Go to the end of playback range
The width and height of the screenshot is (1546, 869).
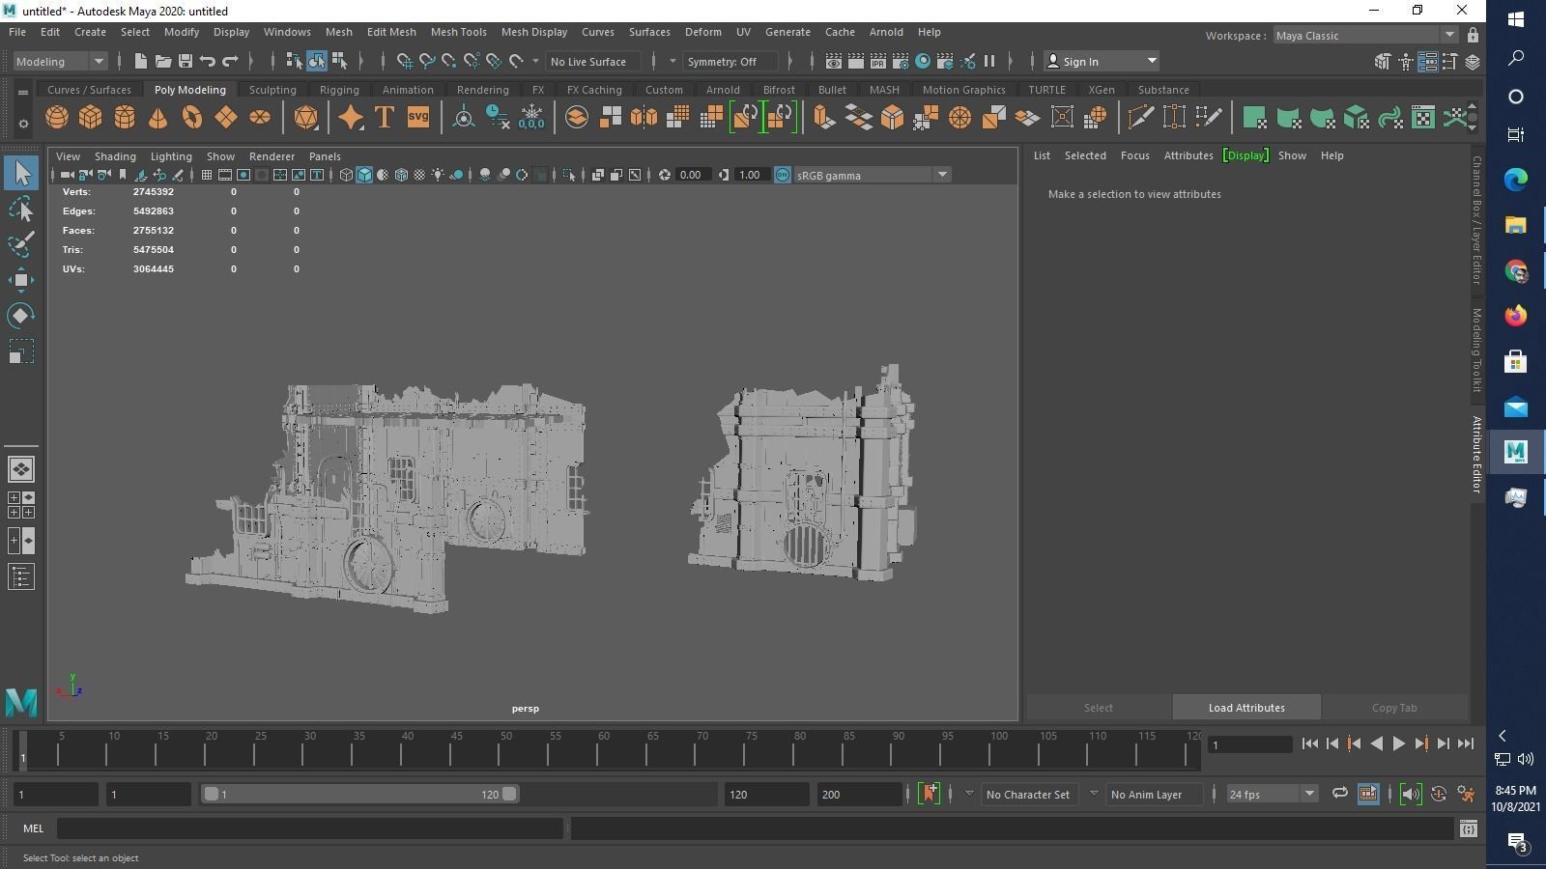tap(1466, 743)
